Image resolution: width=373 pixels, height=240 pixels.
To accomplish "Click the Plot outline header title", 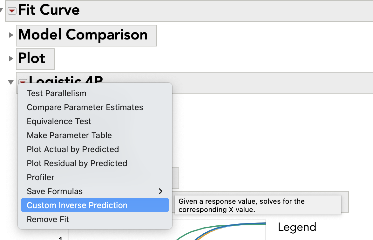I will click(x=32, y=59).
